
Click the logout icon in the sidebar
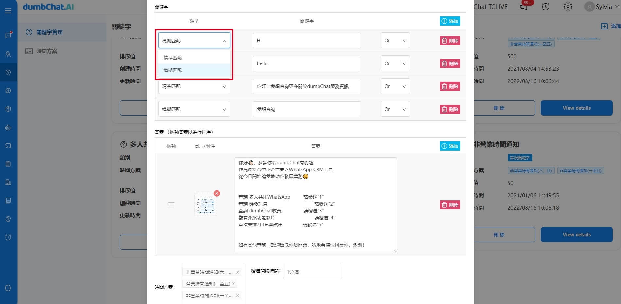[x=8, y=288]
